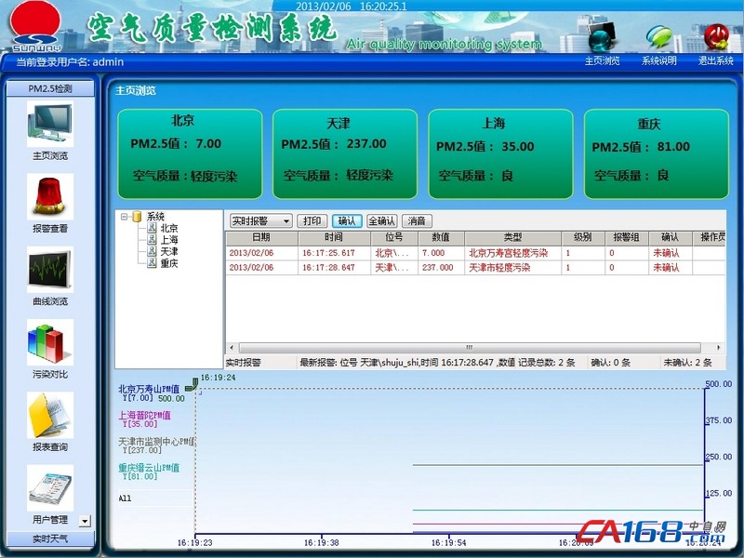Click the 操作员 column header
The image size is (744, 558).
(711, 238)
